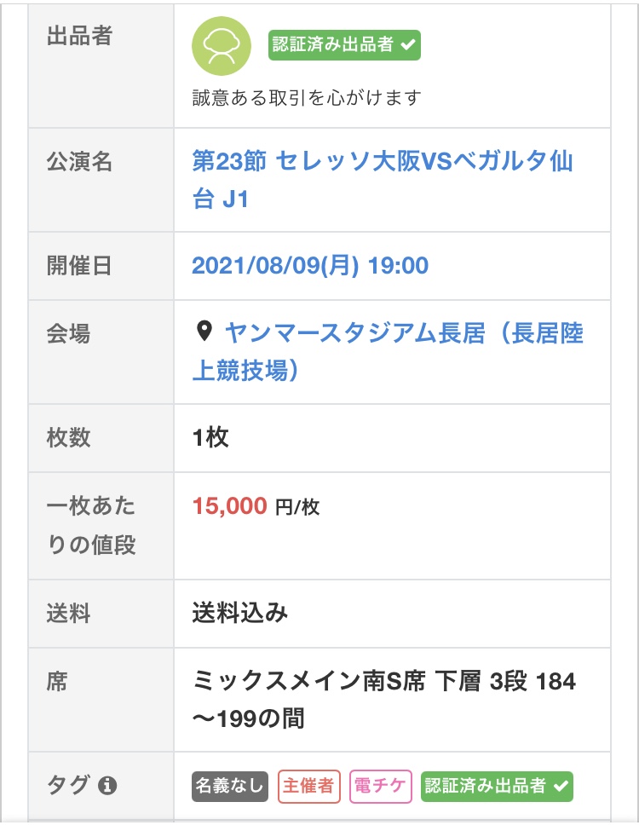Click checkmark in the bottom 認証済み出品者 tag
639x825 pixels.
[x=560, y=787]
